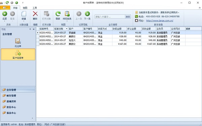The height and width of the screenshot is (126, 202).
Task: Collapse the ribbon with the top-right chevron
Action: pos(200,8)
